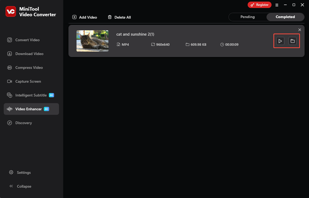The height and width of the screenshot is (198, 309).
Task: Play the cat and sunshine 2(1) video
Action: coord(280,41)
